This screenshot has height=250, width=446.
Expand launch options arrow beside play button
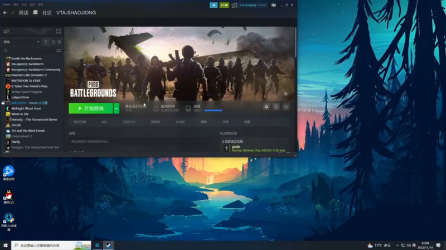[x=117, y=108]
